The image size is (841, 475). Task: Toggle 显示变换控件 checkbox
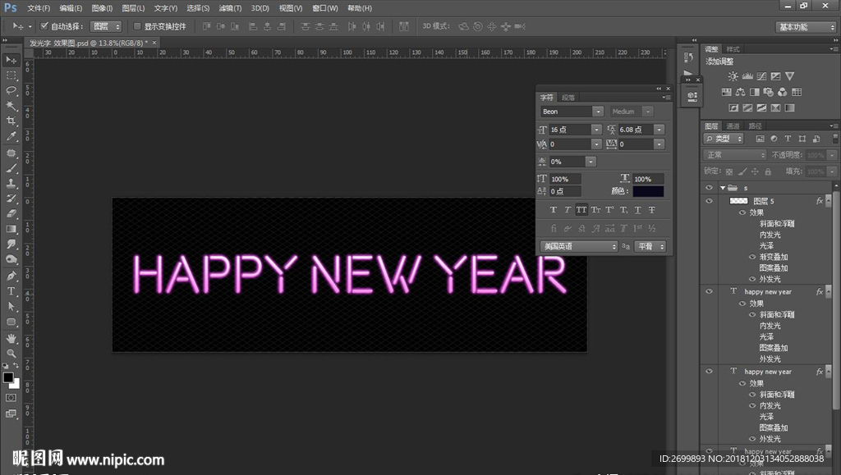[137, 25]
